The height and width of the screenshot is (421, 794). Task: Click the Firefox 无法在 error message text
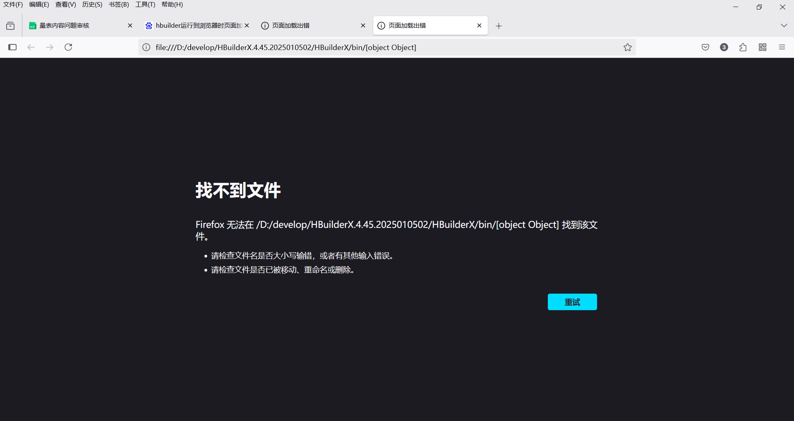[396, 230]
